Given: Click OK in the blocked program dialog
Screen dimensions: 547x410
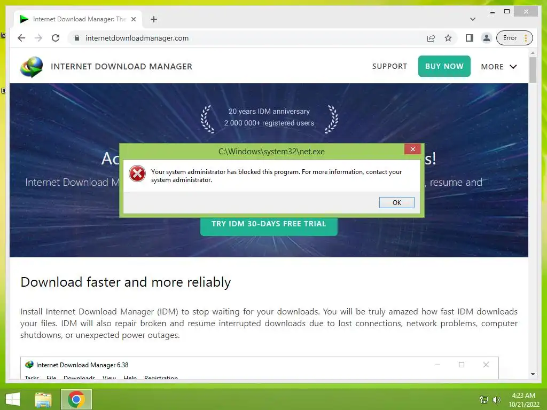Looking at the screenshot, I should [397, 202].
